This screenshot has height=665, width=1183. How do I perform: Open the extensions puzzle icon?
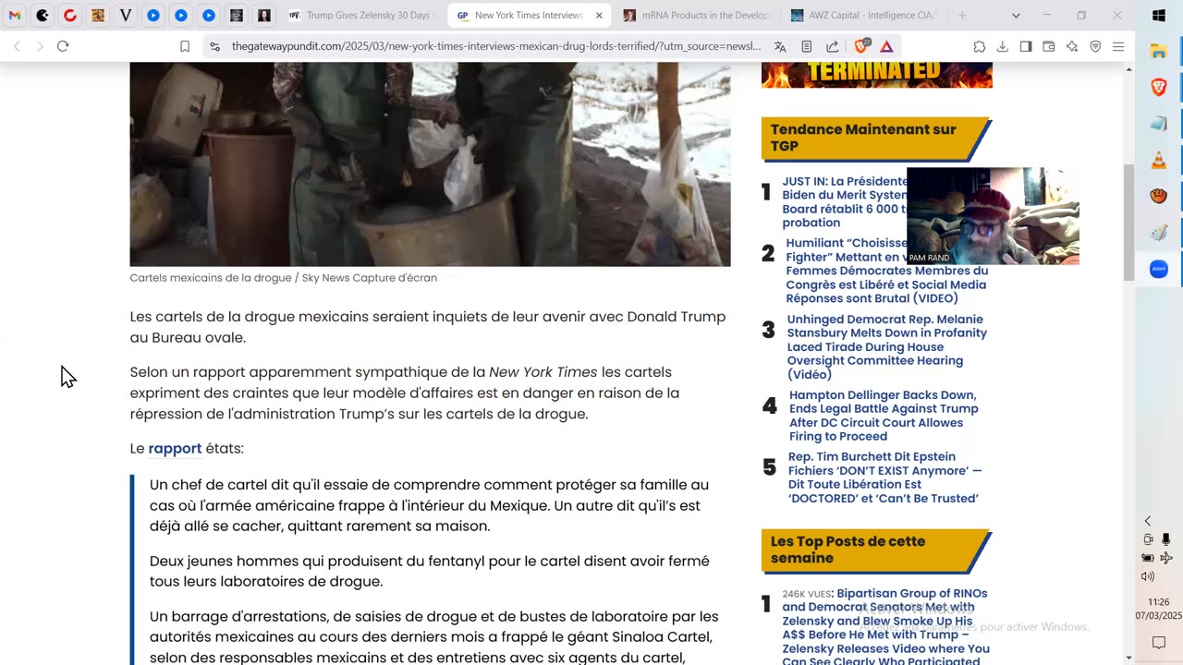(x=980, y=46)
